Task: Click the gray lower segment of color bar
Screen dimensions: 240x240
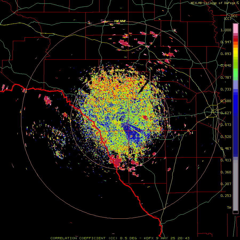Action: click(235, 185)
